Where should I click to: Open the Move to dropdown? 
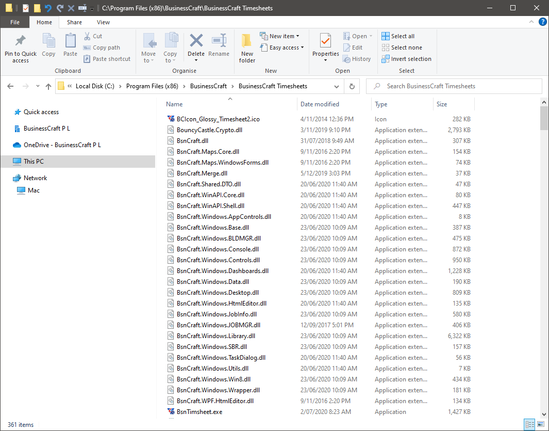pyautogui.click(x=148, y=49)
